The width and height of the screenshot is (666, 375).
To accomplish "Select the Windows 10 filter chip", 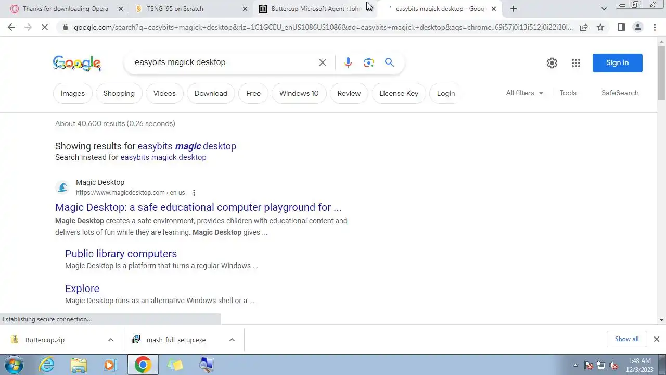I will [x=299, y=93].
